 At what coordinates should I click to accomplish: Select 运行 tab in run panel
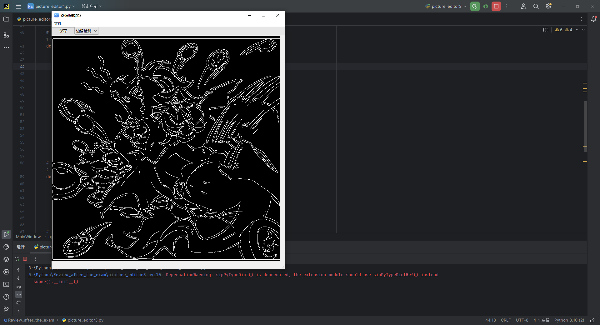pos(21,247)
